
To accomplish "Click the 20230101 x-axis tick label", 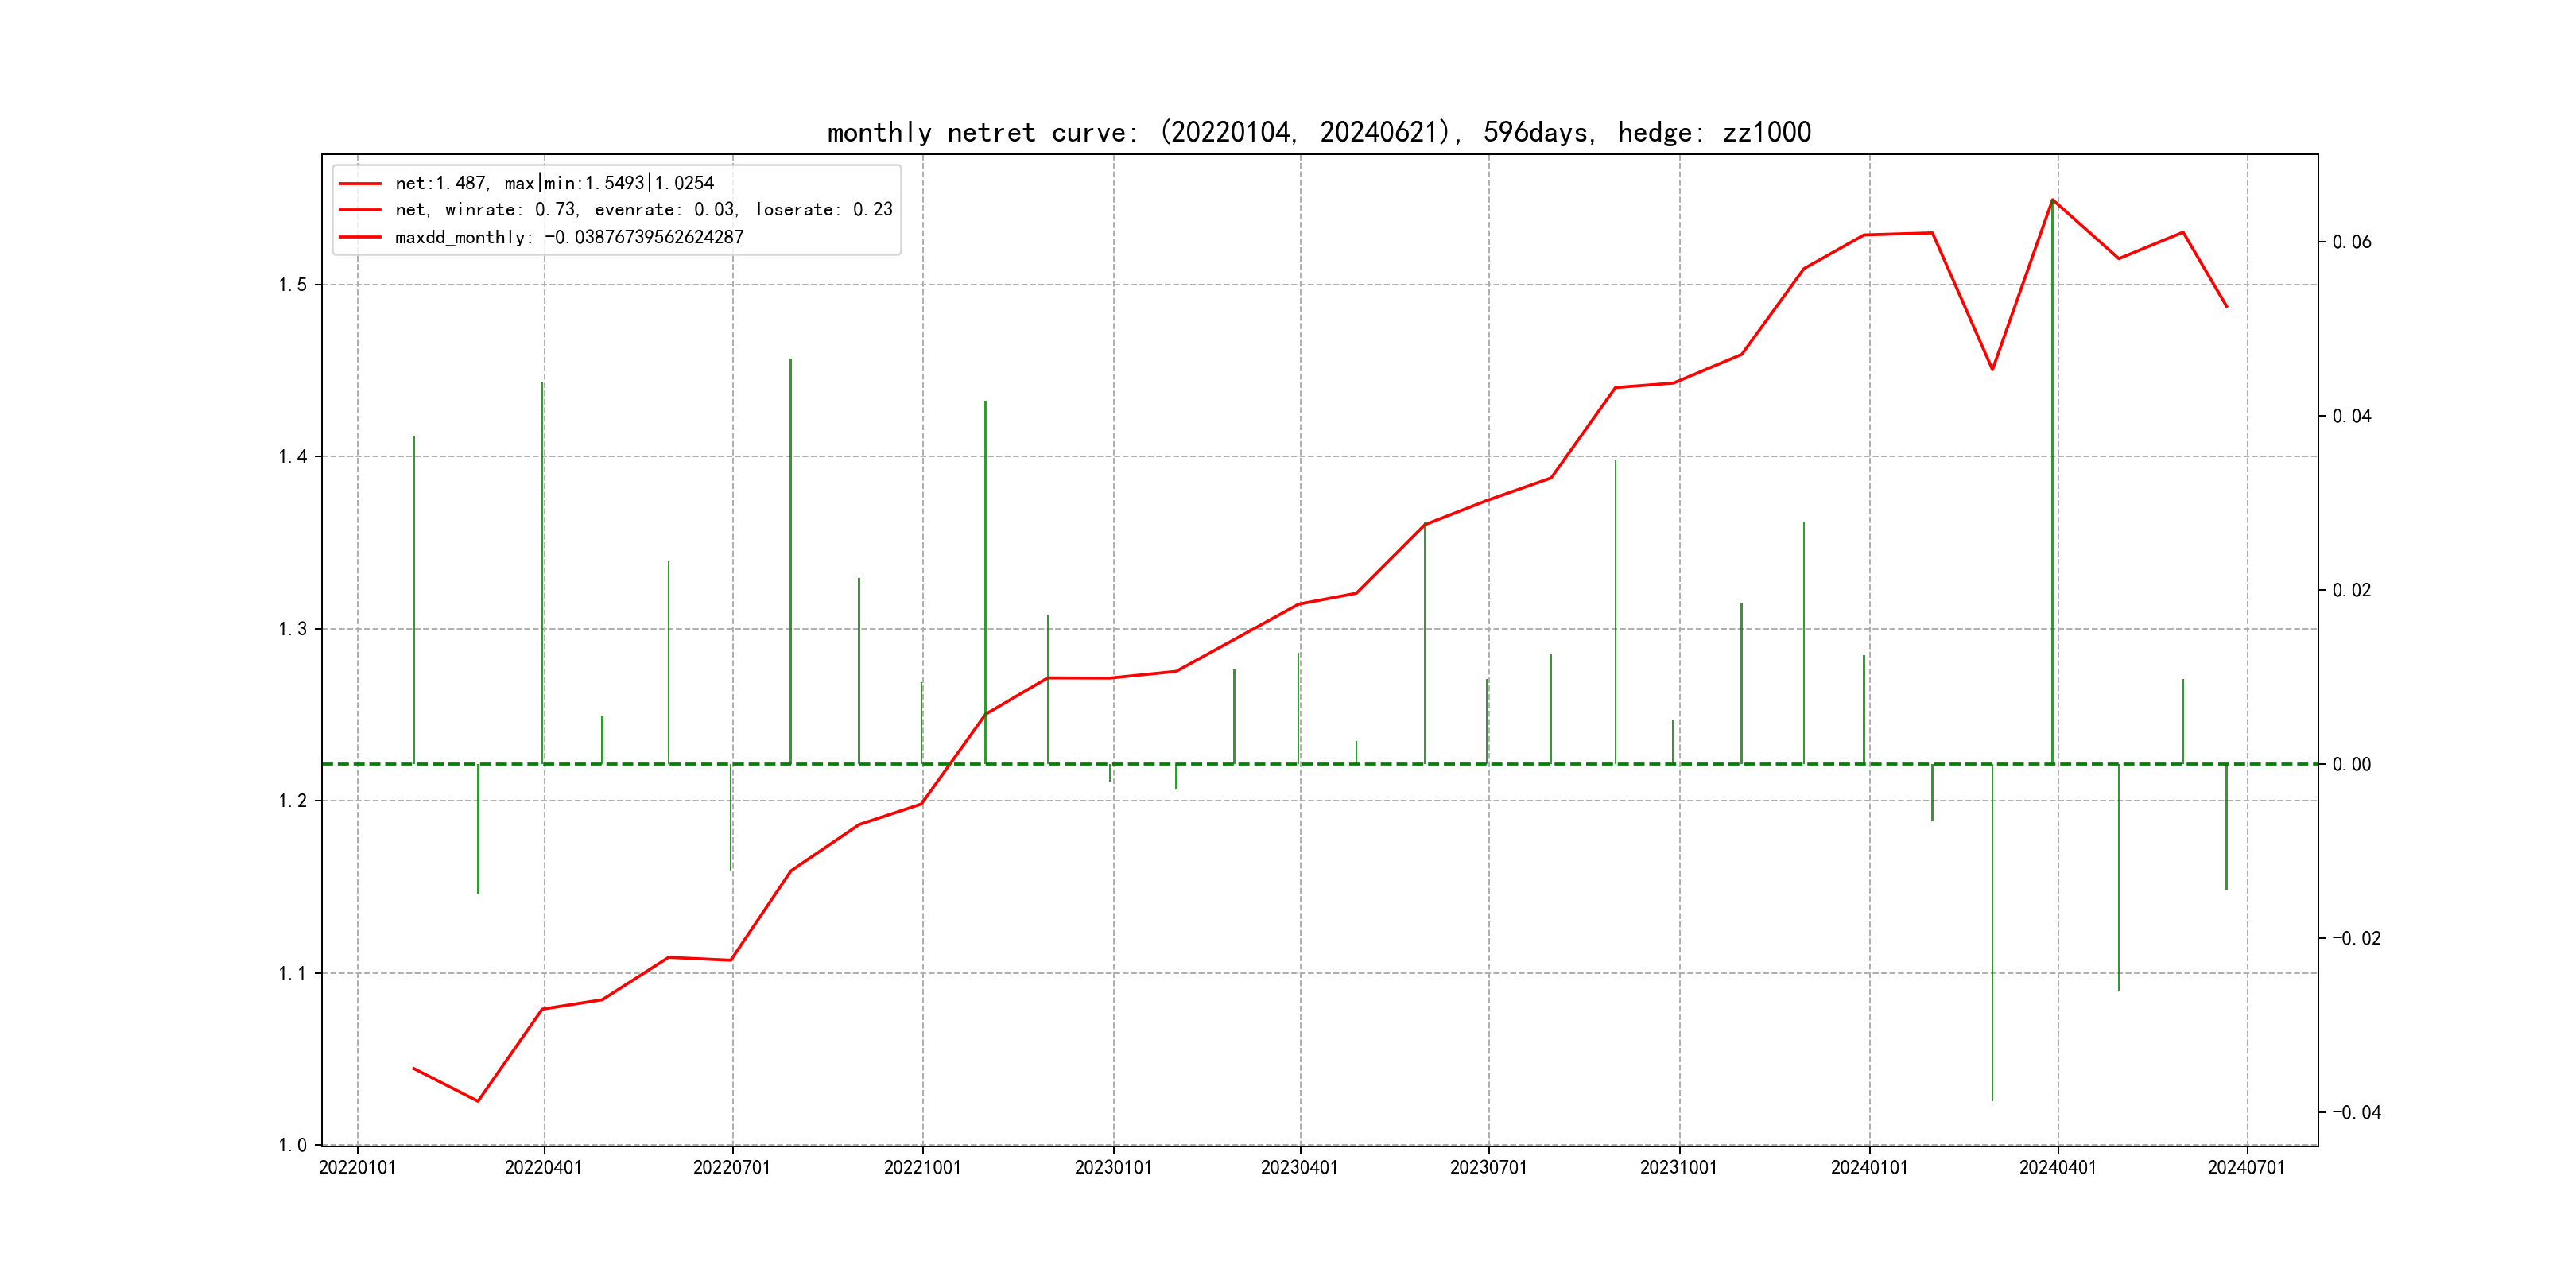I will coord(1113,1168).
